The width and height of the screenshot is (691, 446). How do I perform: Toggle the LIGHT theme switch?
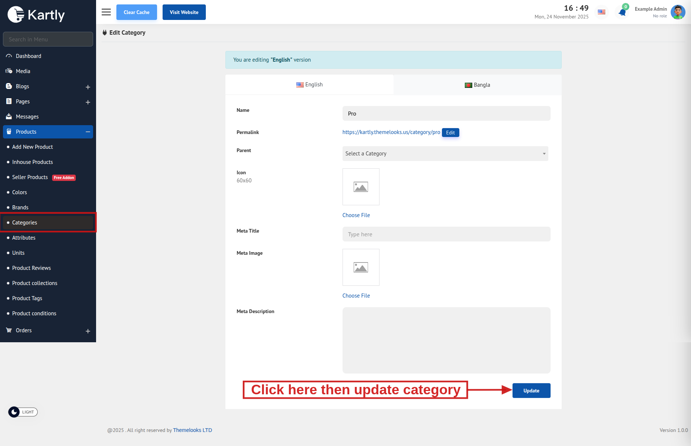coord(23,412)
